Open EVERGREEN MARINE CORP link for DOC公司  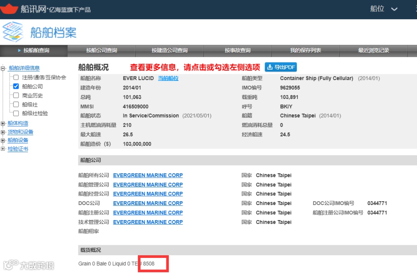coord(148,203)
